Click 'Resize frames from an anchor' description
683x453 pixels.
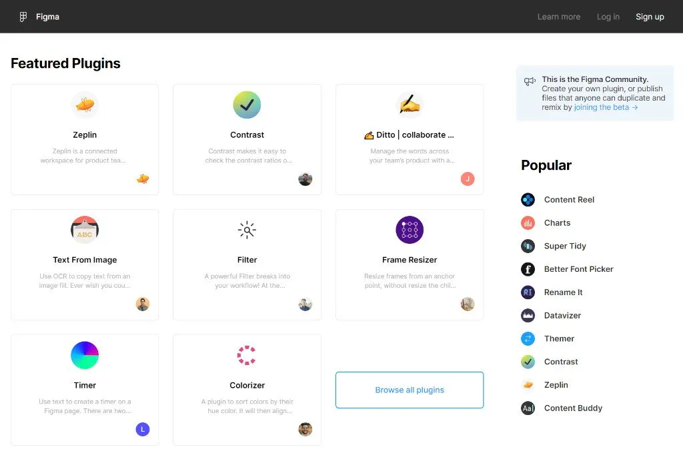pos(410,280)
